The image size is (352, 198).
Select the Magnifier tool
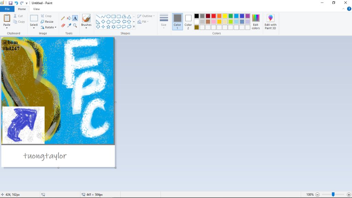coord(75,25)
